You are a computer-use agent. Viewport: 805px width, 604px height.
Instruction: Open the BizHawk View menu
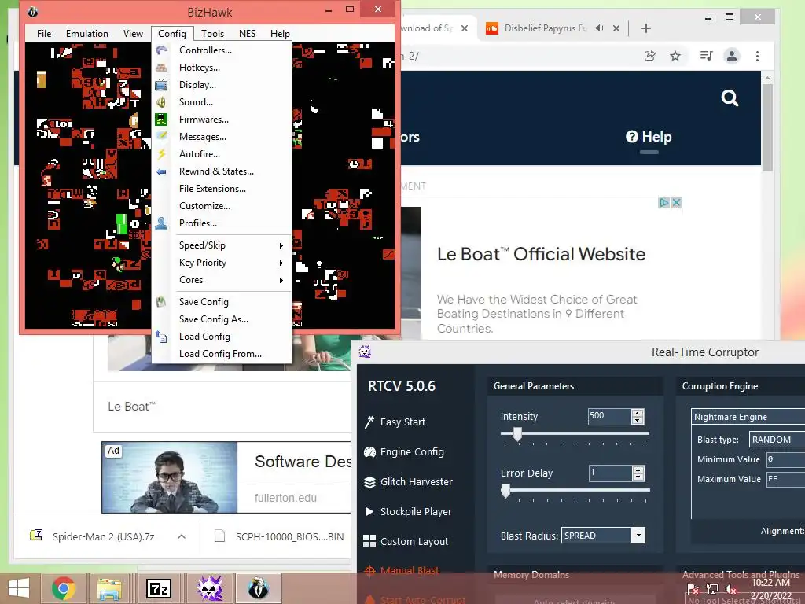pyautogui.click(x=133, y=34)
